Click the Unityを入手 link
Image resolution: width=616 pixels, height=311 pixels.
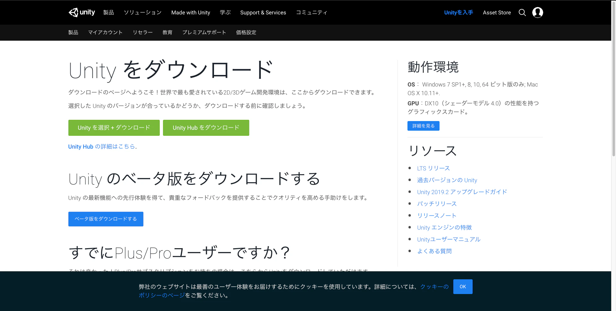[458, 12]
